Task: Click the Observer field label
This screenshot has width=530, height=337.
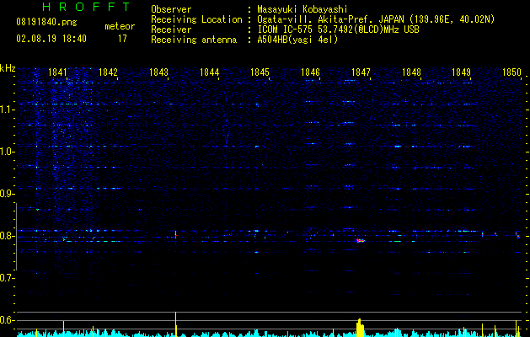Action: 171,9
